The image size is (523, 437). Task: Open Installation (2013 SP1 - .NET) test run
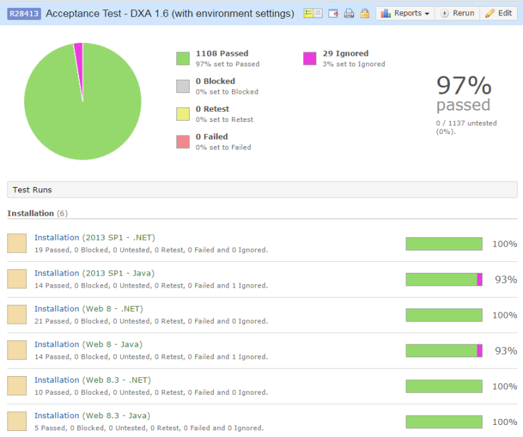tap(95, 237)
